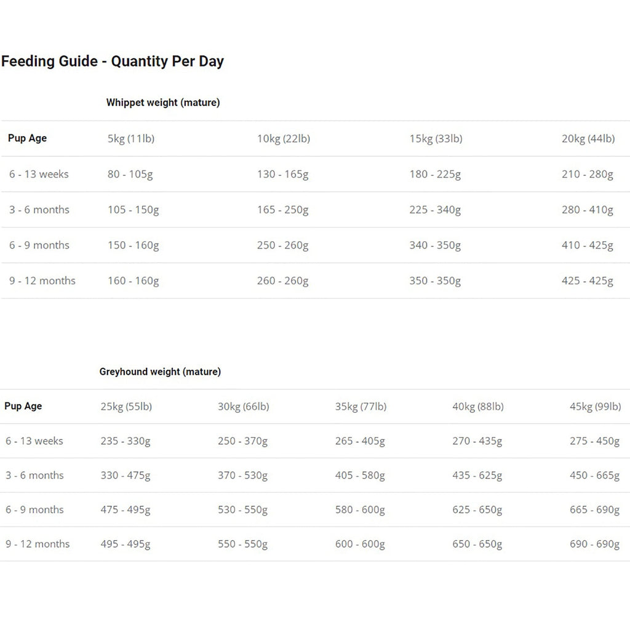Click the Whippet table 9 - 12 months row label

coord(42,281)
